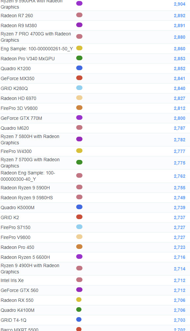Click the 2,904 score value
This screenshot has height=331, width=190.
179,4
